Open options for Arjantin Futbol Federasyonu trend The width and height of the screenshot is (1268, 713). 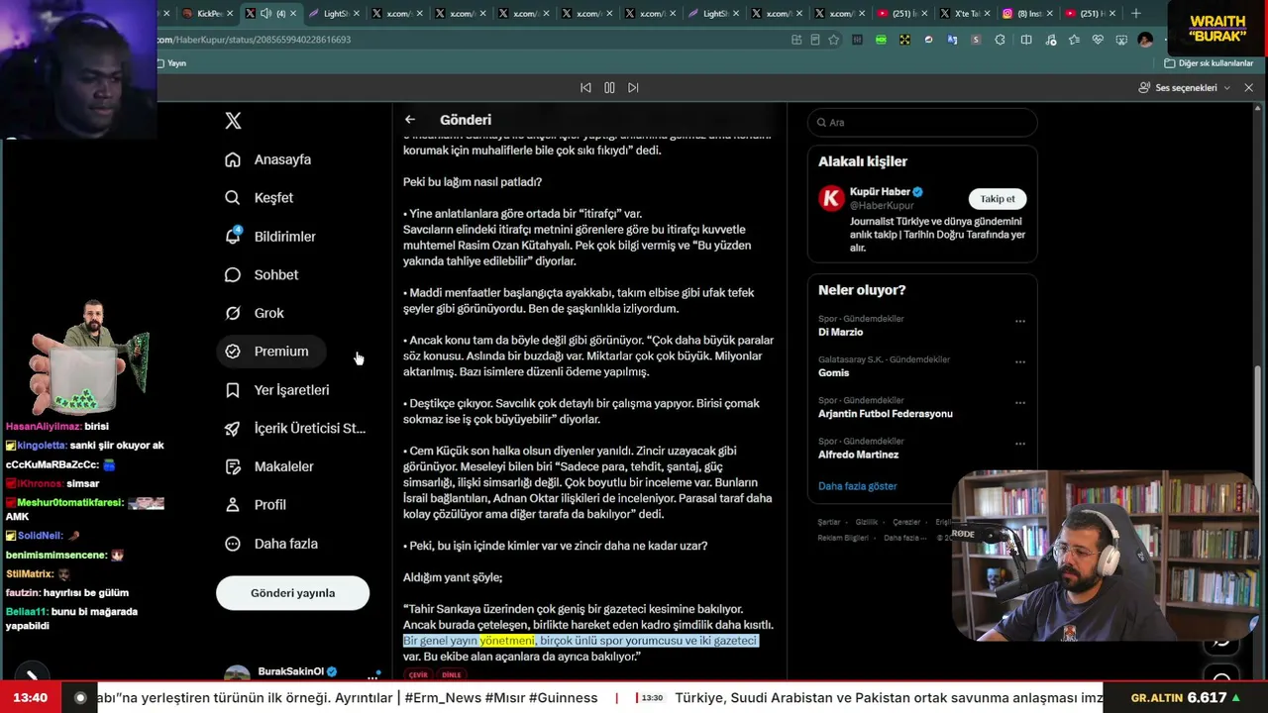(1020, 403)
